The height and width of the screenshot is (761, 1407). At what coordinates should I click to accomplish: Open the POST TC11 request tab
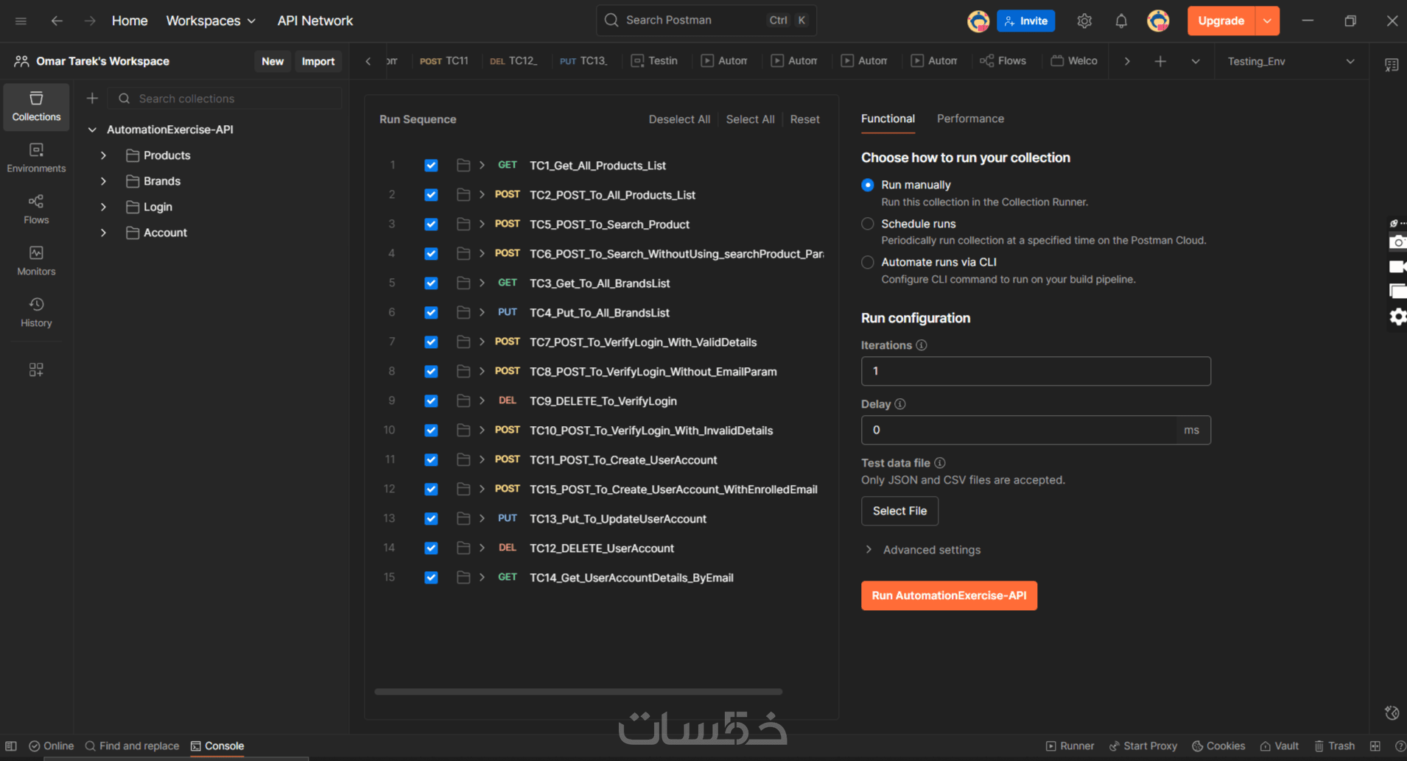click(444, 61)
